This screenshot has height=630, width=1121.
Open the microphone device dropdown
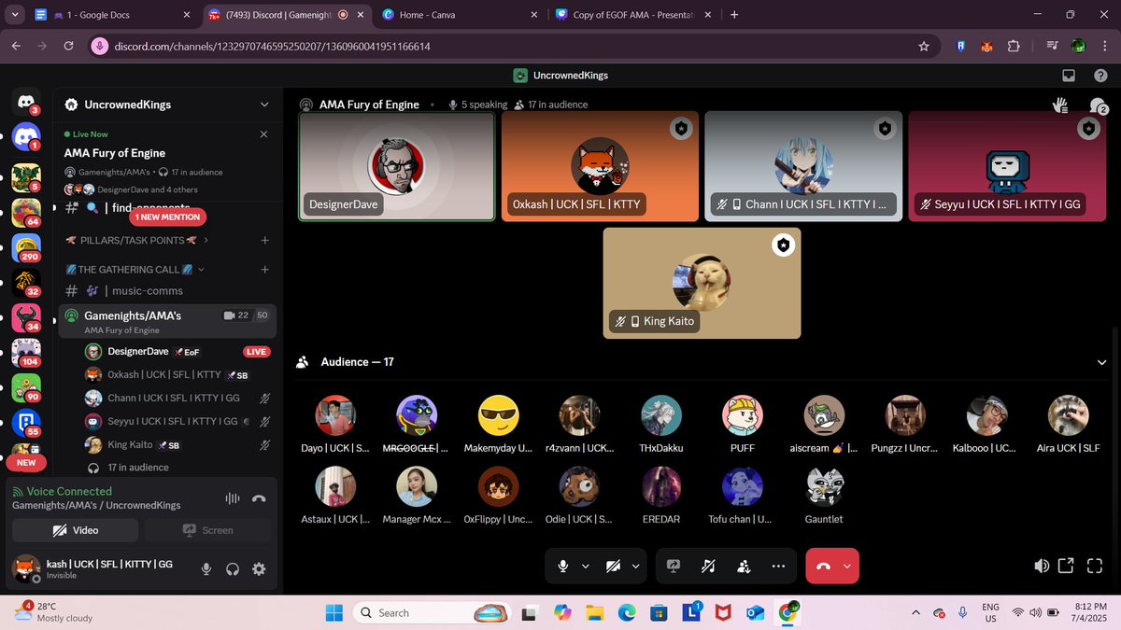tap(586, 566)
